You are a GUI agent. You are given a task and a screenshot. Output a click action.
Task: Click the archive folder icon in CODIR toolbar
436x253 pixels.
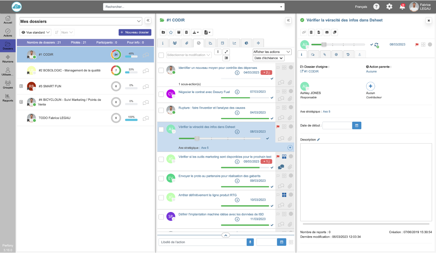point(179,32)
